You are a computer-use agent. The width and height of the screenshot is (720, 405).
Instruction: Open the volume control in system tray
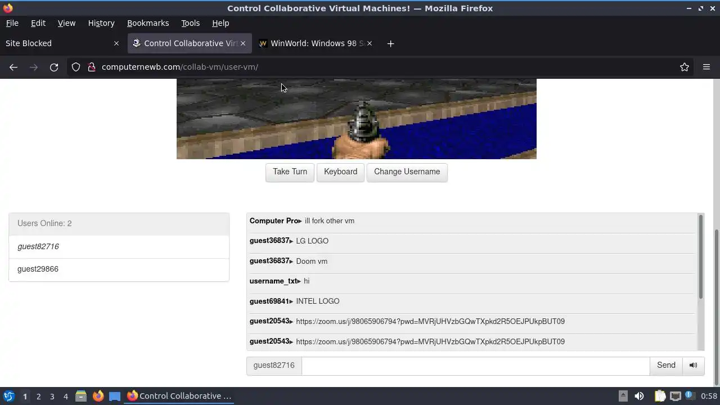pyautogui.click(x=639, y=396)
